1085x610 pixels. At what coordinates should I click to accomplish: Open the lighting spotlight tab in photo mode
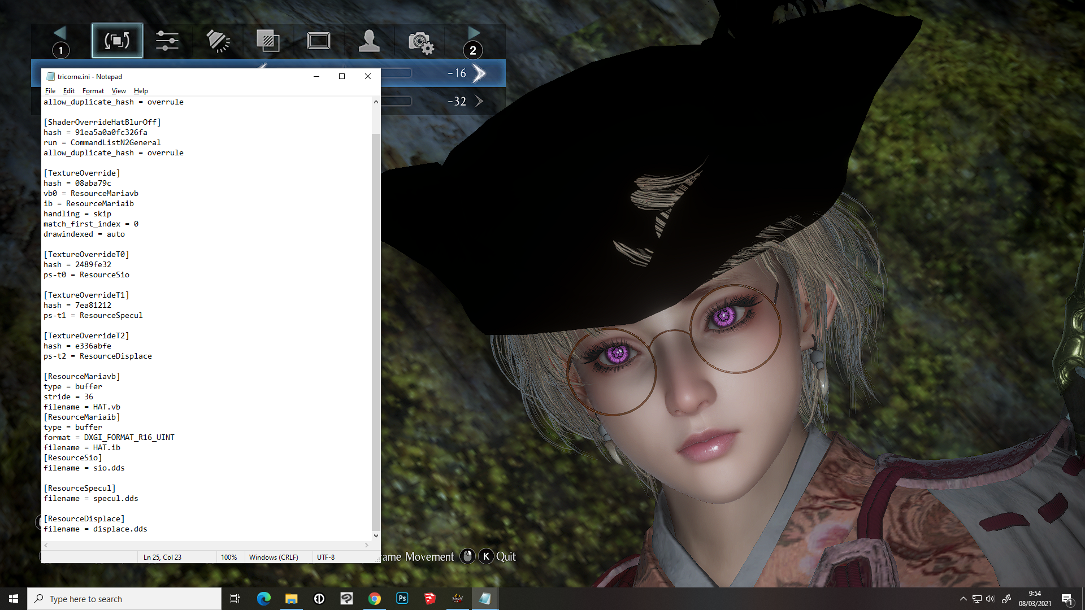coord(218,41)
